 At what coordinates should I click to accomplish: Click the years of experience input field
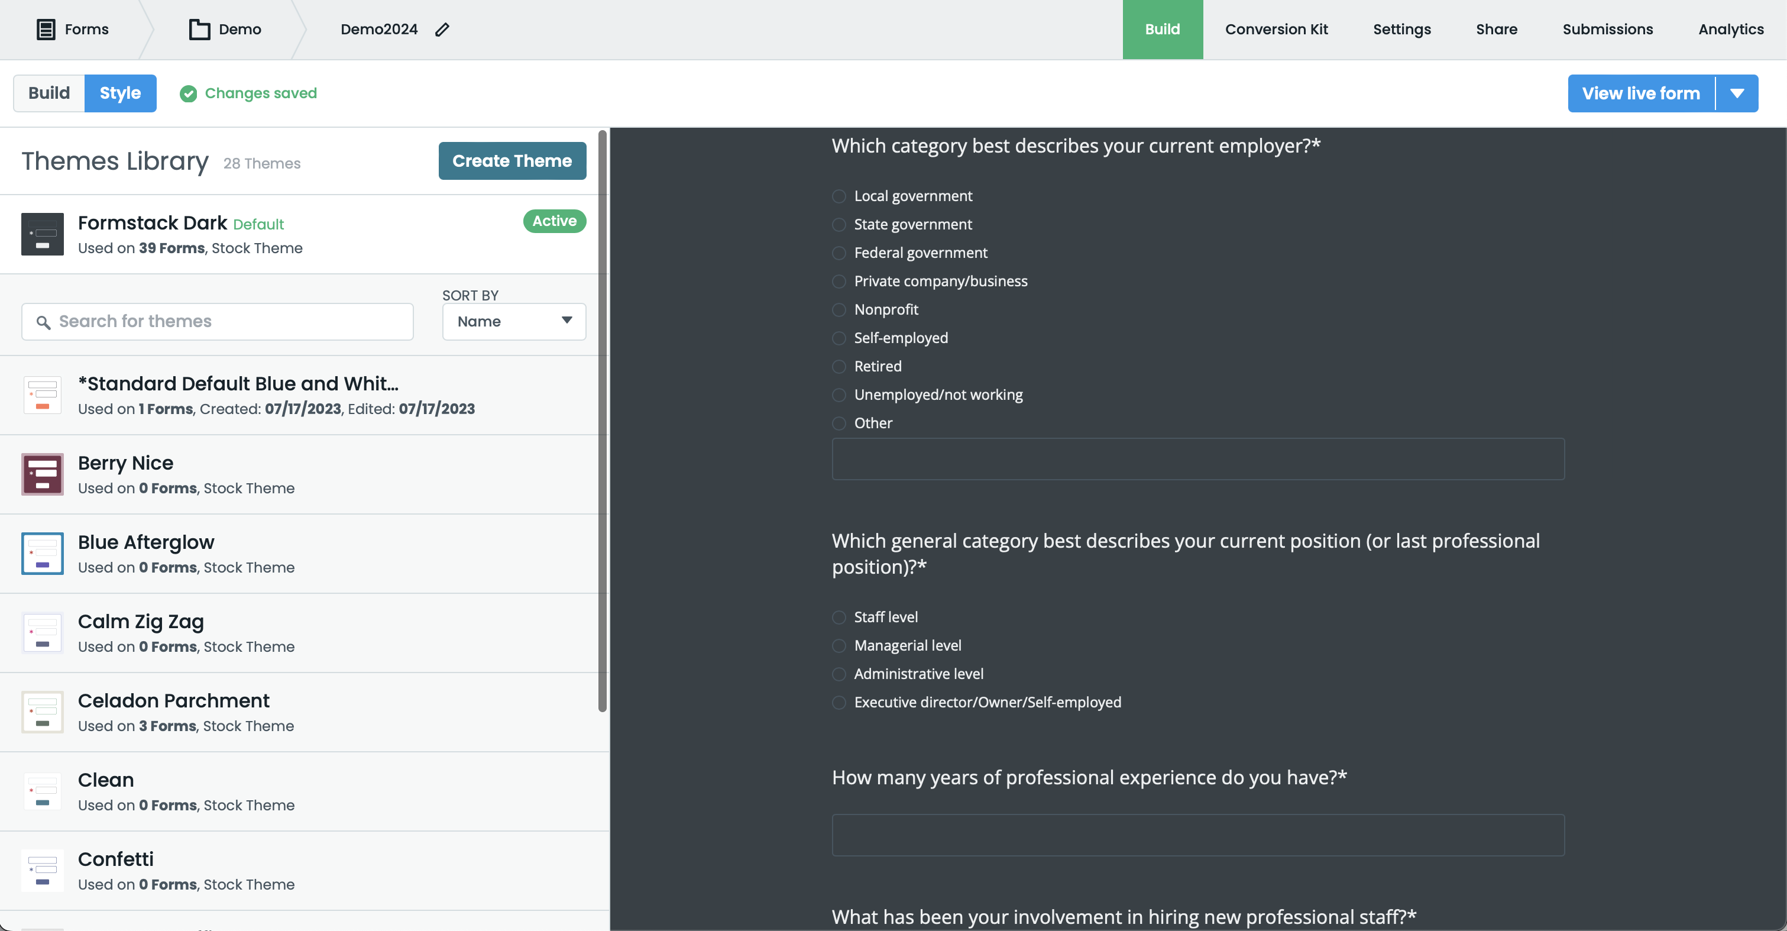tap(1198, 835)
